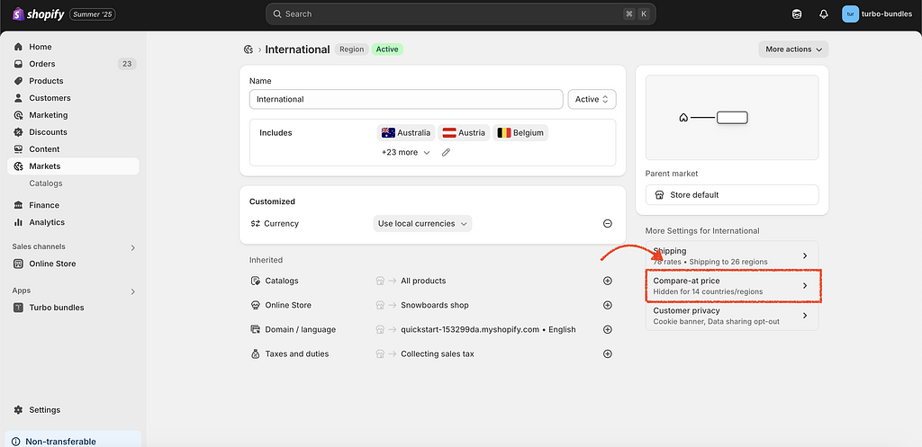
Task: Remove Currency customization with minus icon
Action: point(608,224)
